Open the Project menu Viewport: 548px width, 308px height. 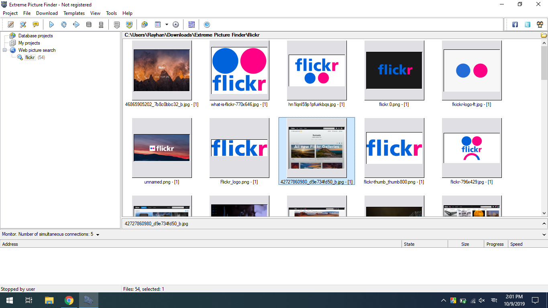point(10,13)
